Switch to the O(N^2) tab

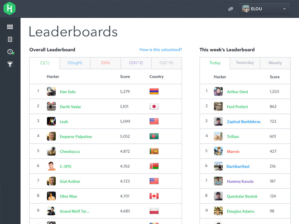(x=136, y=63)
